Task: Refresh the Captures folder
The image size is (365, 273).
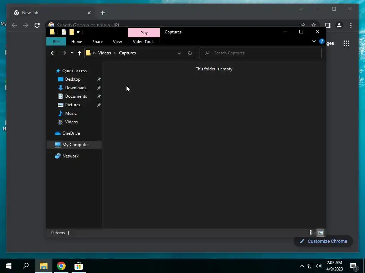Action: pyautogui.click(x=190, y=53)
